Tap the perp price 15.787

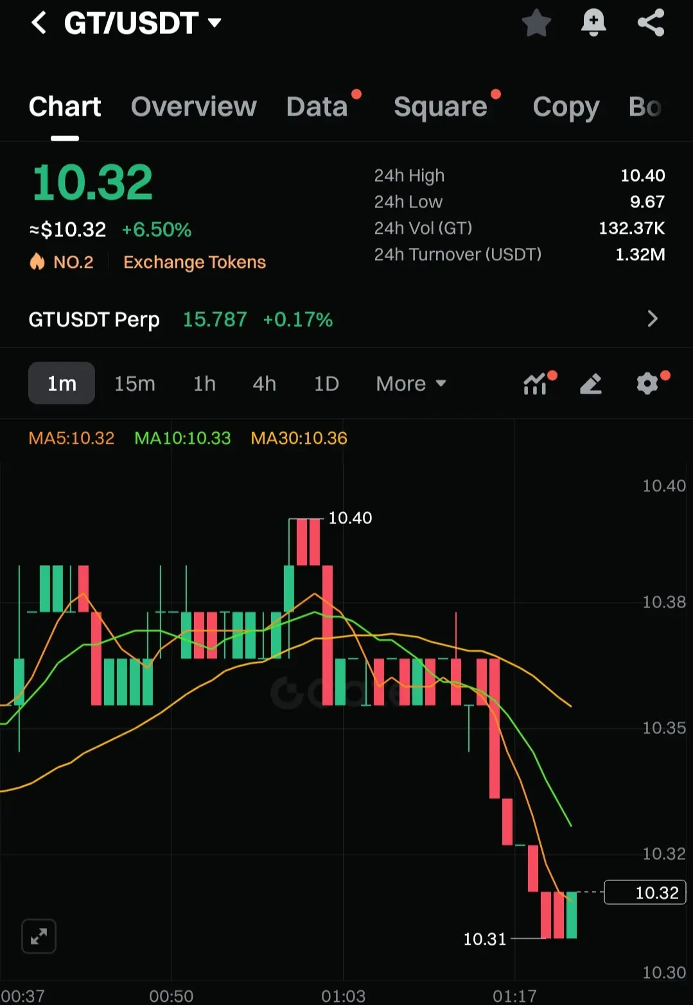click(215, 319)
